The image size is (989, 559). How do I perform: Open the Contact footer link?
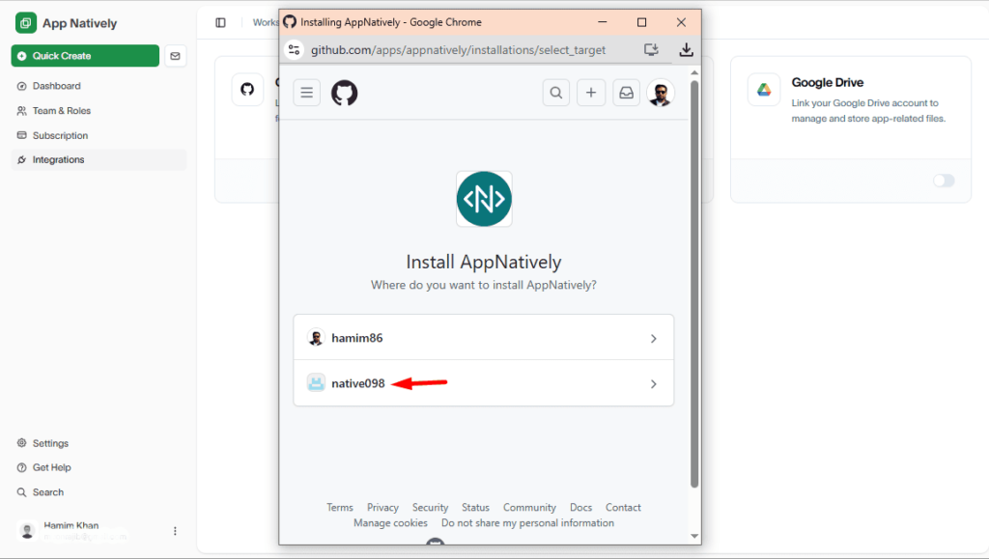tap(623, 507)
